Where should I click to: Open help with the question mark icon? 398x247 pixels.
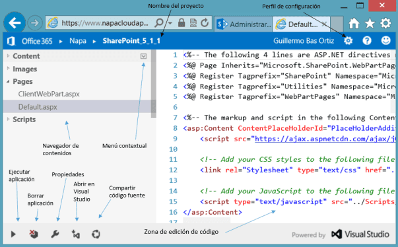[x=367, y=41]
